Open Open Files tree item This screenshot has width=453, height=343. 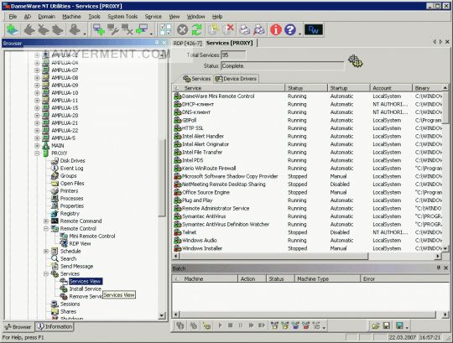72,183
